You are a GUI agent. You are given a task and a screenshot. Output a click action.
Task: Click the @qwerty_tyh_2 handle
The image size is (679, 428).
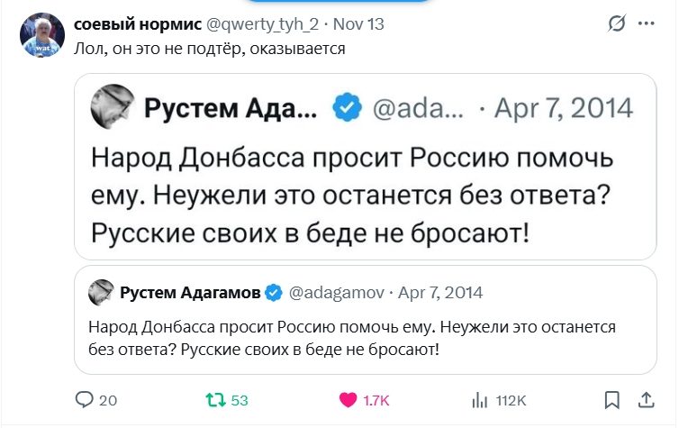pyautogui.click(x=264, y=24)
